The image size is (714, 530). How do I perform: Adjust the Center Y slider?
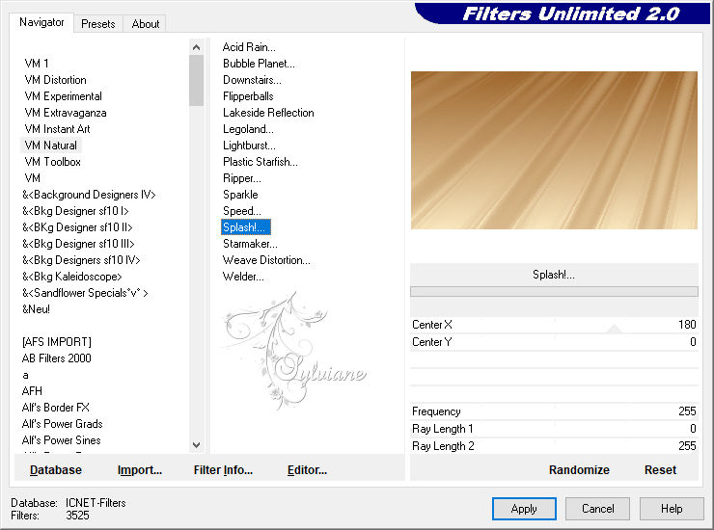[x=554, y=342]
